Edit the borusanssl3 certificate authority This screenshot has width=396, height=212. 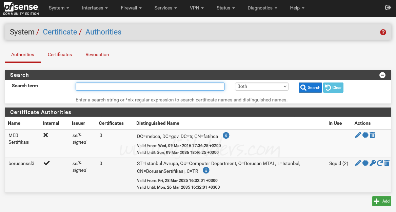[358, 163]
